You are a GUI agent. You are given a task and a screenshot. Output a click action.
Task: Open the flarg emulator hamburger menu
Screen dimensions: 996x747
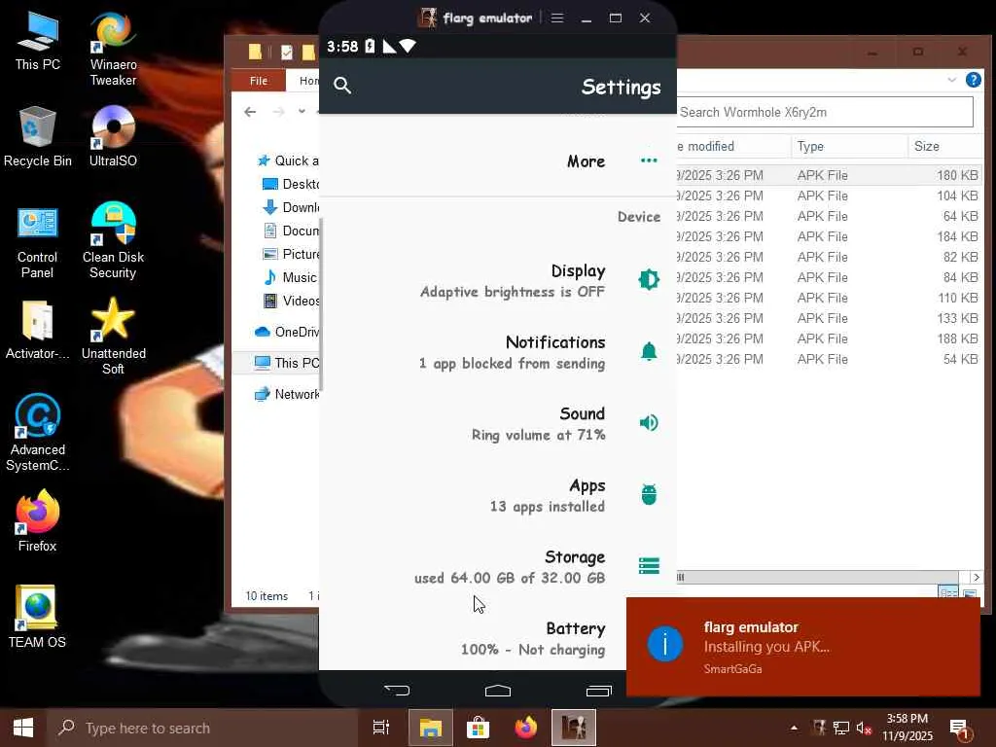click(x=557, y=18)
